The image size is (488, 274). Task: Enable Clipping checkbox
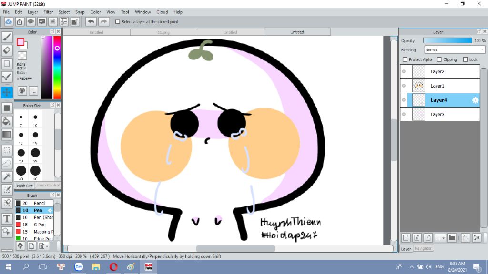tap(439, 59)
